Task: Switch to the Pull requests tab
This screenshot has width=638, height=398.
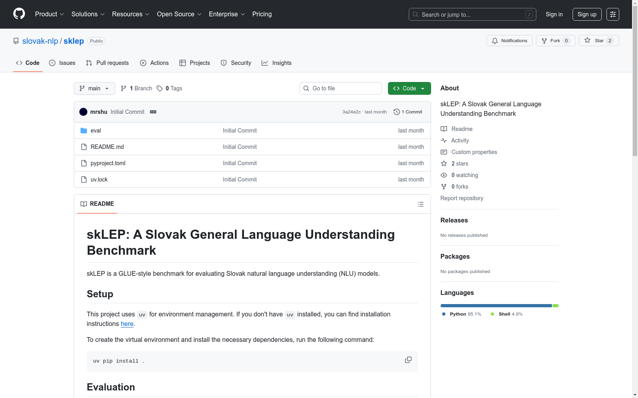Action: (x=107, y=63)
